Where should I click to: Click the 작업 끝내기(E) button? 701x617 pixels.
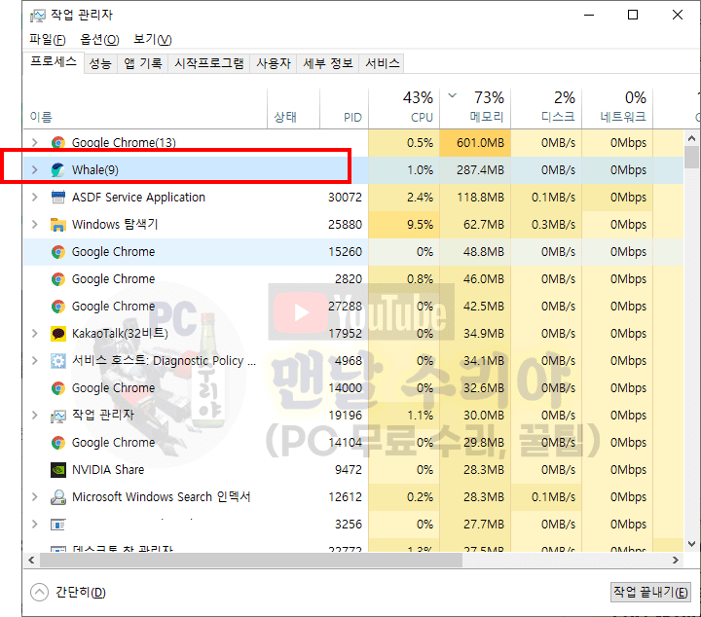click(650, 593)
